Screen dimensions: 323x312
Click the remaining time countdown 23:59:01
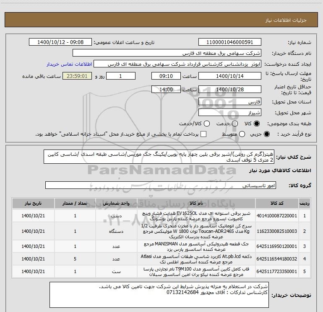point(77,76)
